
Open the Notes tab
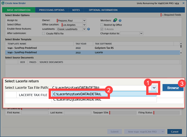coord(76,10)
